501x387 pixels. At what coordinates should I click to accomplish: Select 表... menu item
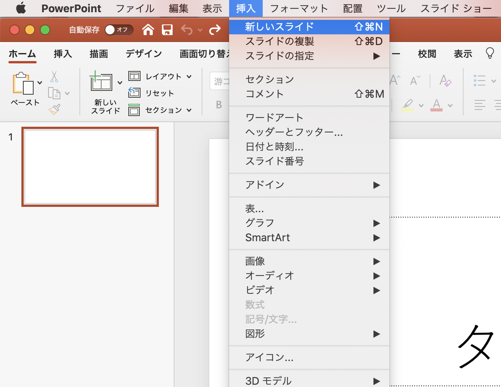click(x=309, y=208)
